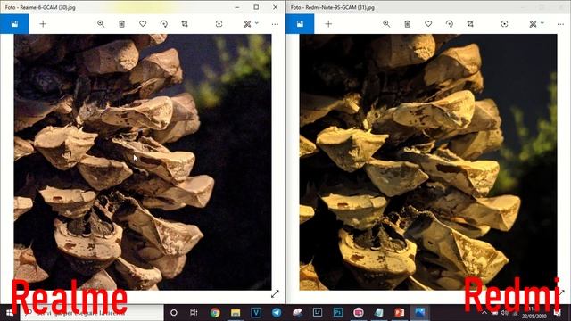Open the taskbar clock showing 22/05/2020

(x=534, y=313)
